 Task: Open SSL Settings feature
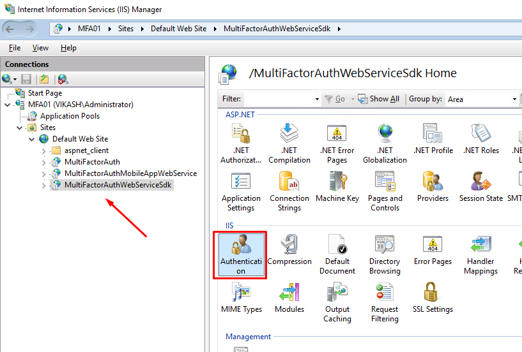(433, 298)
